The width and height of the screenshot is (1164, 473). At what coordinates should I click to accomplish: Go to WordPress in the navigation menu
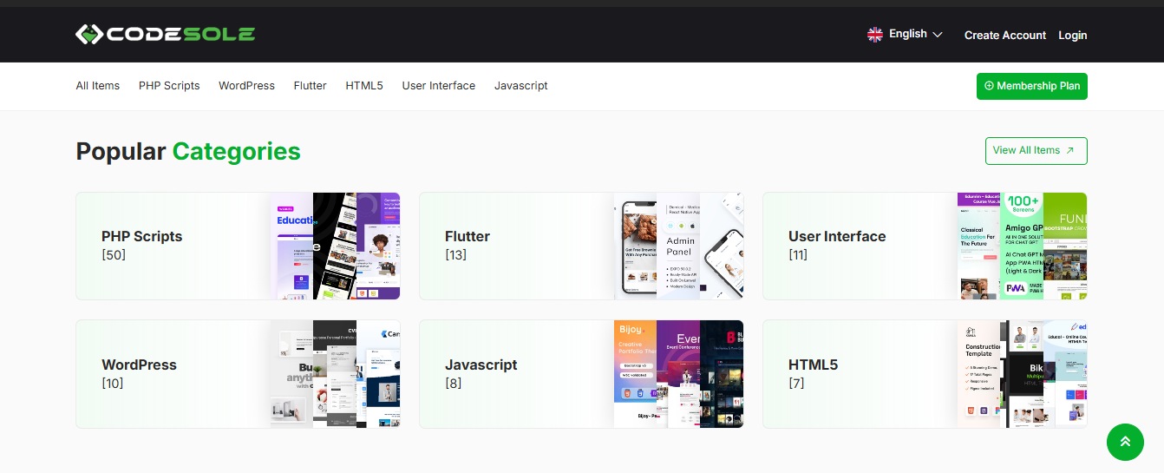[246, 86]
